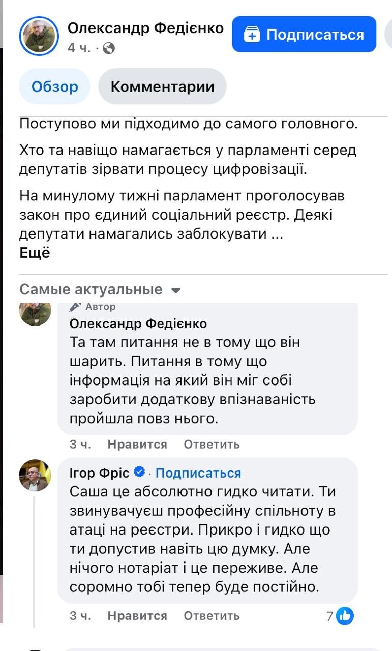
Task: Follow Ігор Фріс via the Подписаться link
Action: (198, 472)
